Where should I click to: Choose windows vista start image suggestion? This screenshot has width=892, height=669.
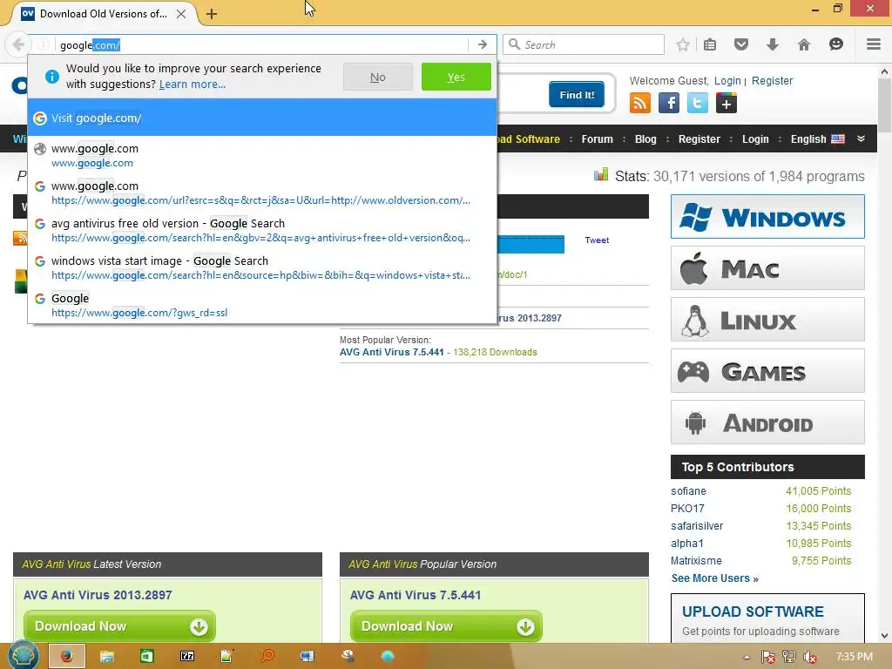pos(262,268)
